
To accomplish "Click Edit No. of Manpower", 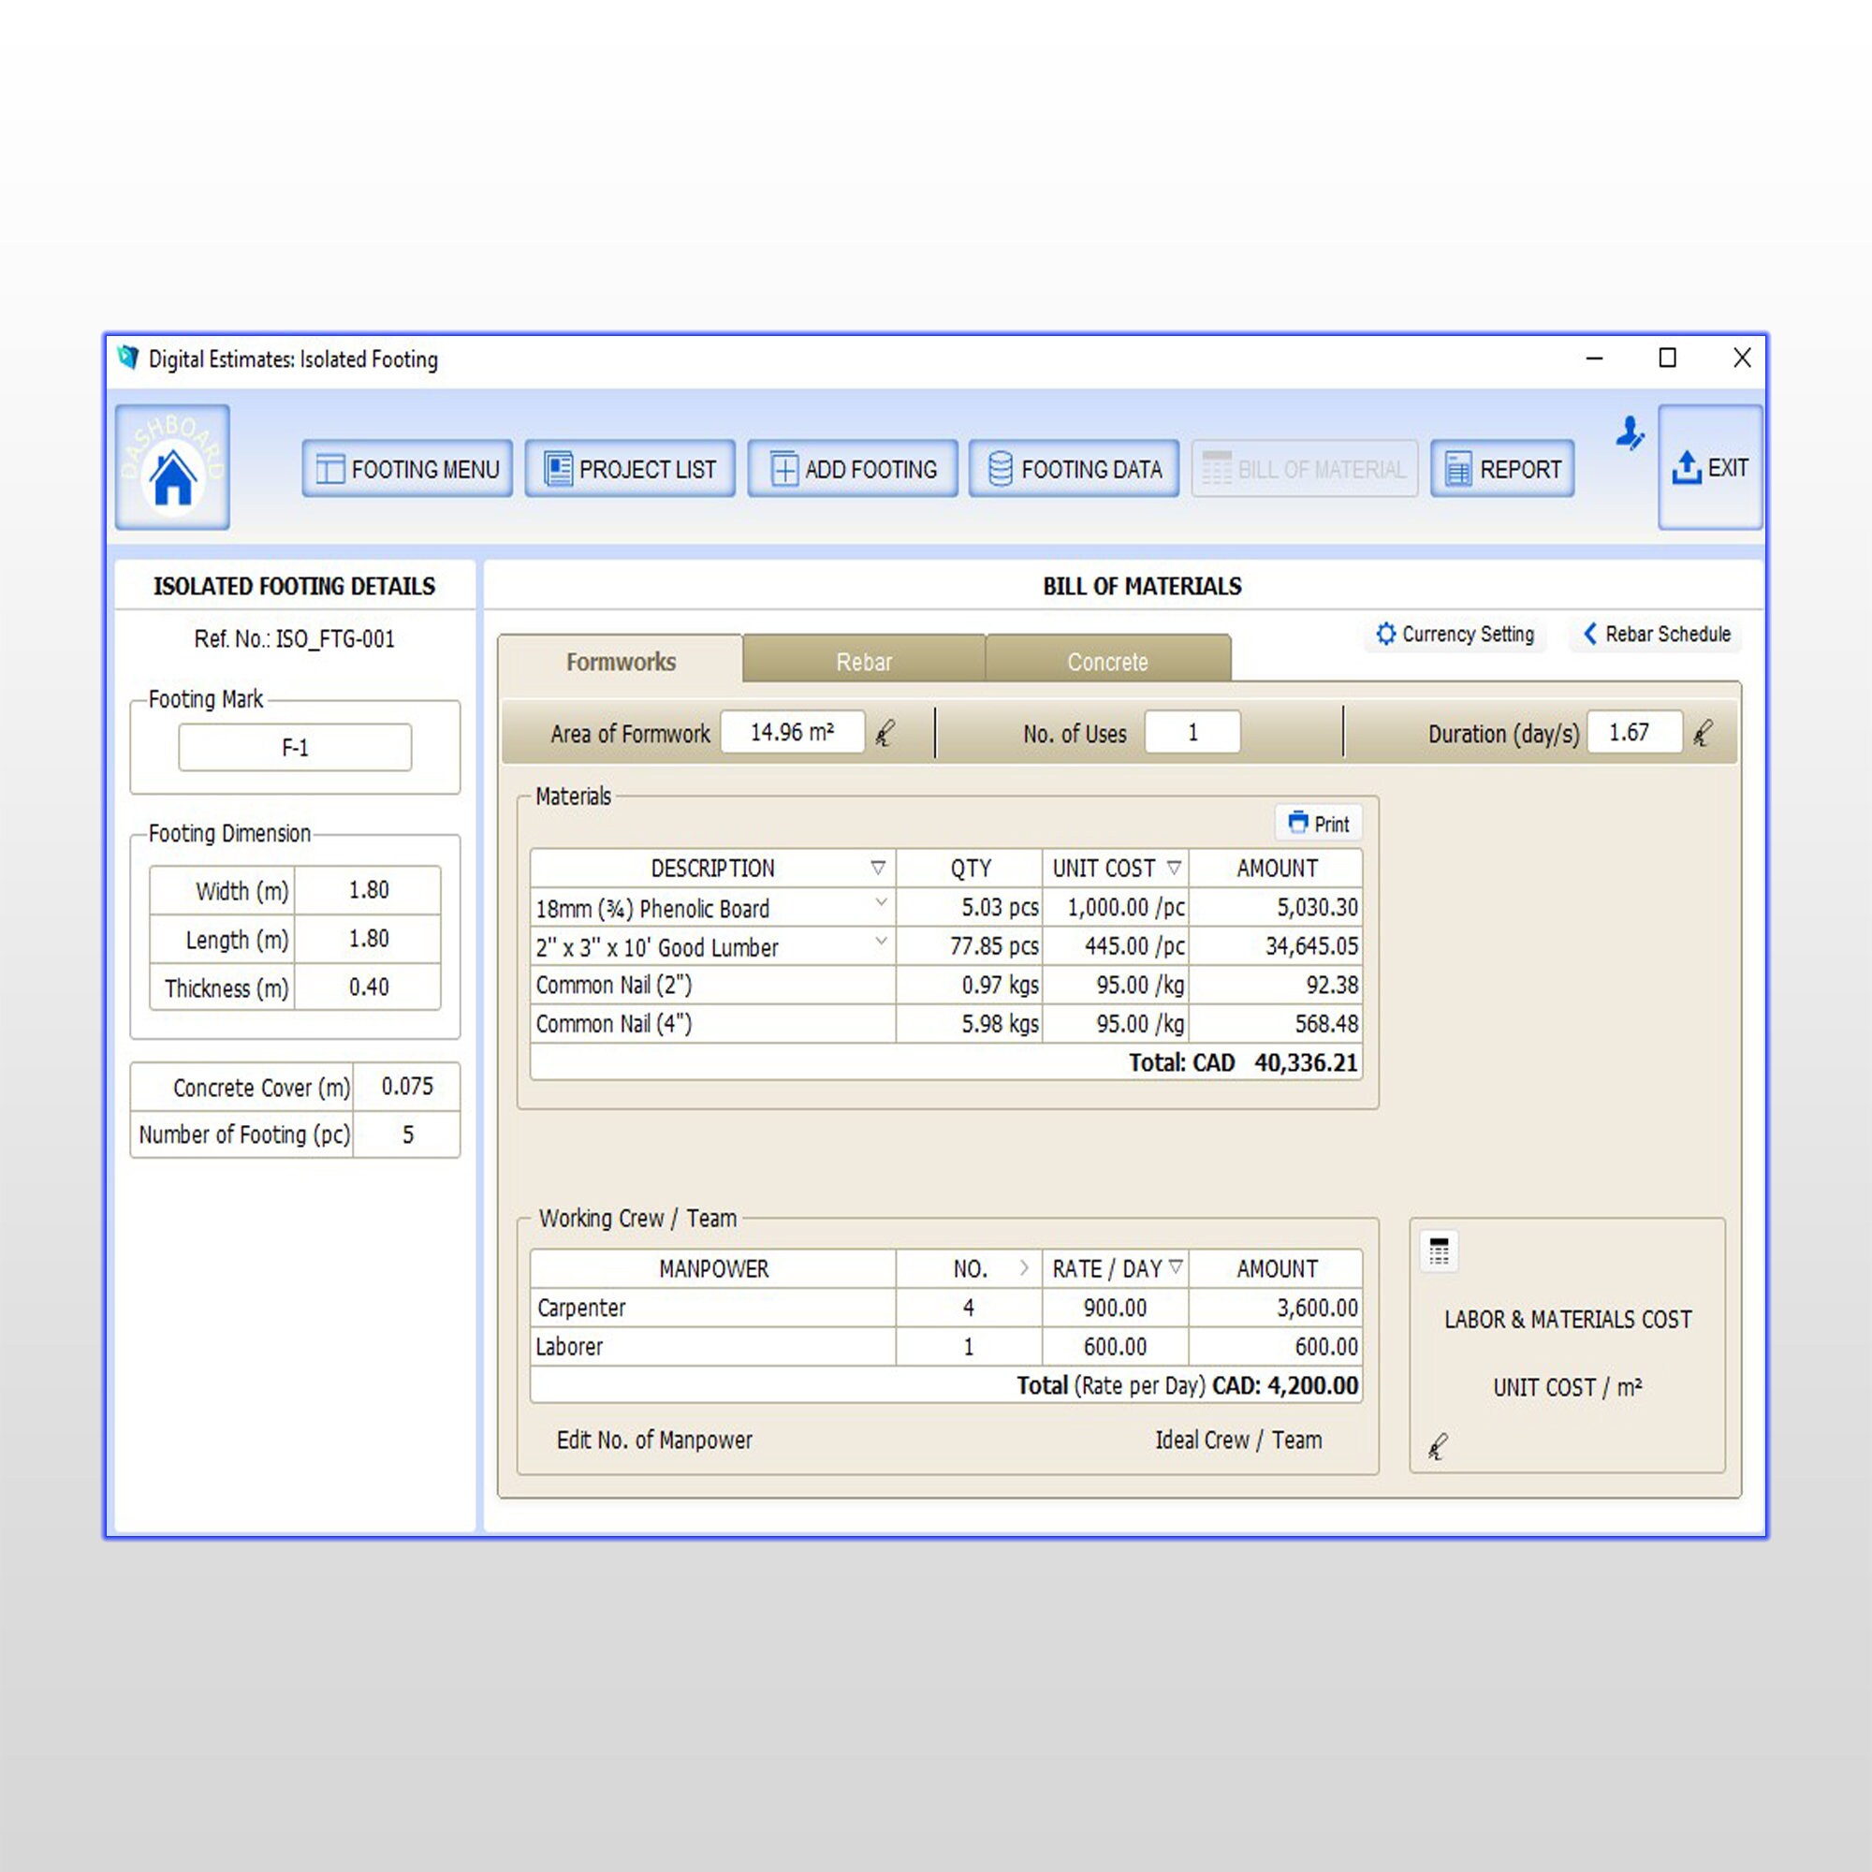I will point(655,1440).
